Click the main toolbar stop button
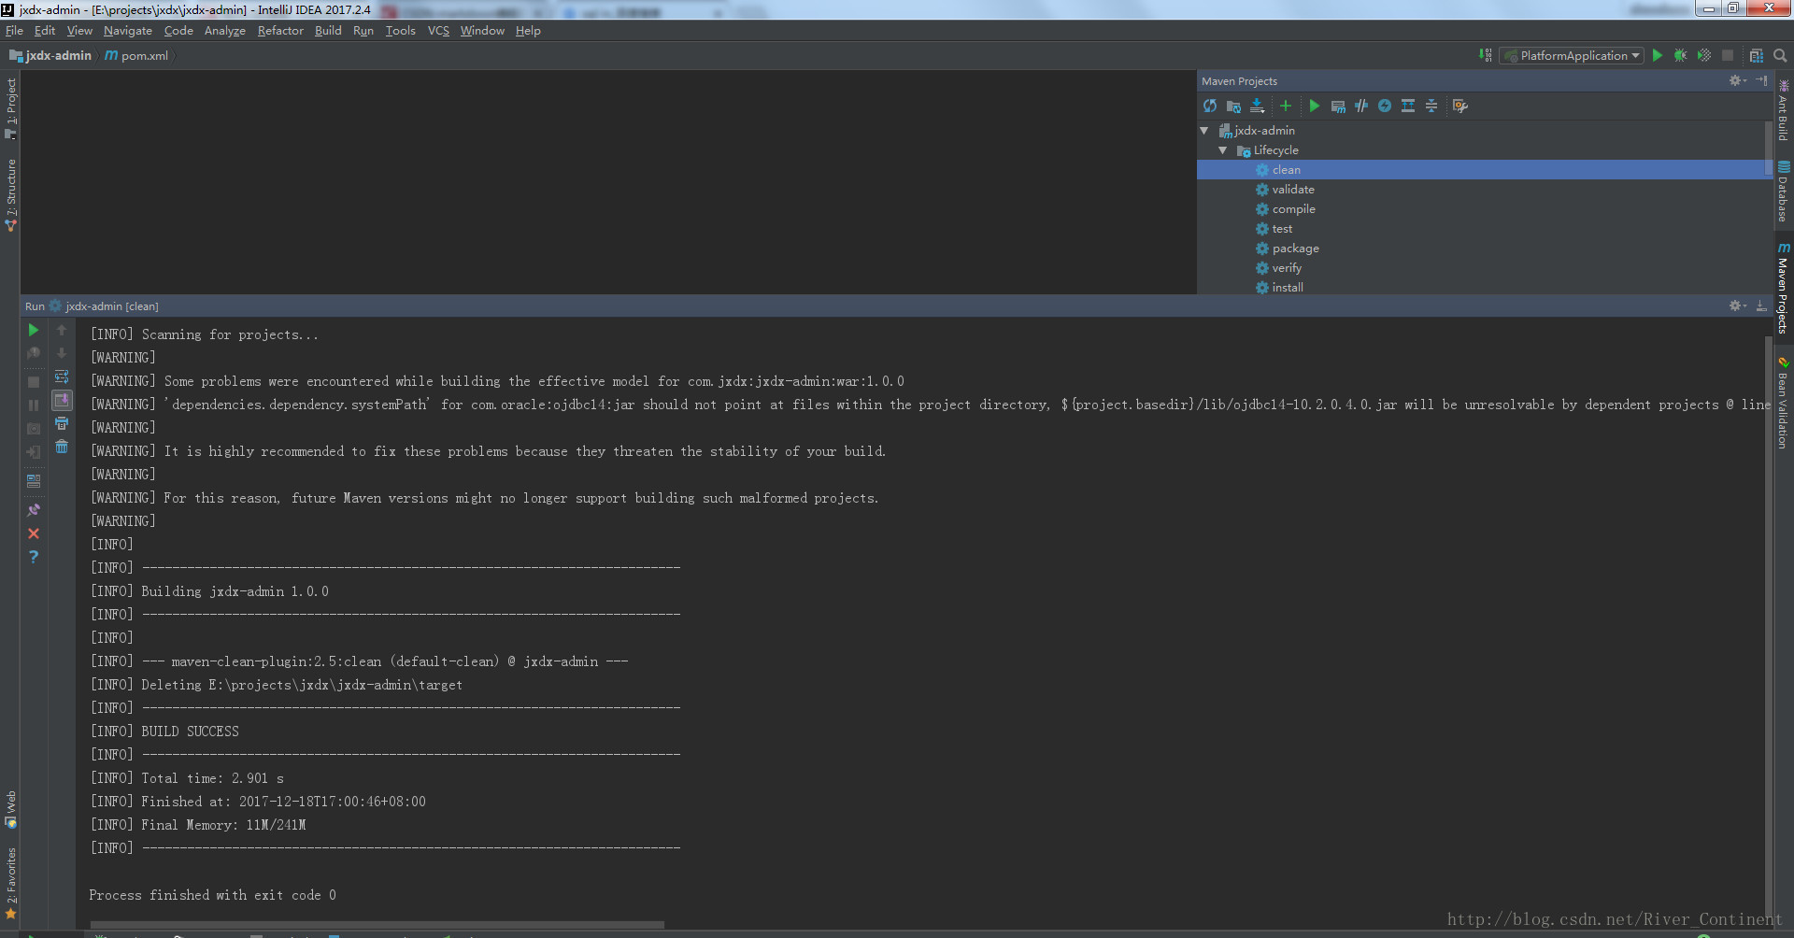 pos(1728,56)
